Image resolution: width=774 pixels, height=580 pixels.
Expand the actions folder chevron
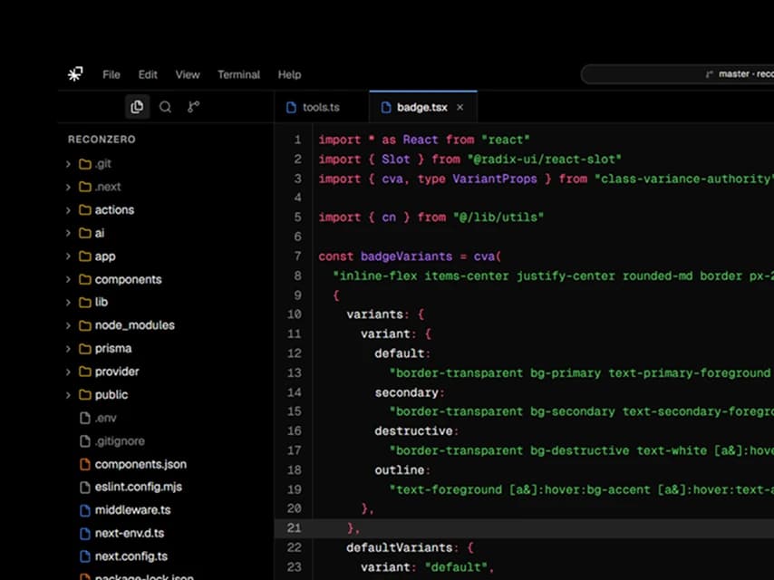coord(68,209)
